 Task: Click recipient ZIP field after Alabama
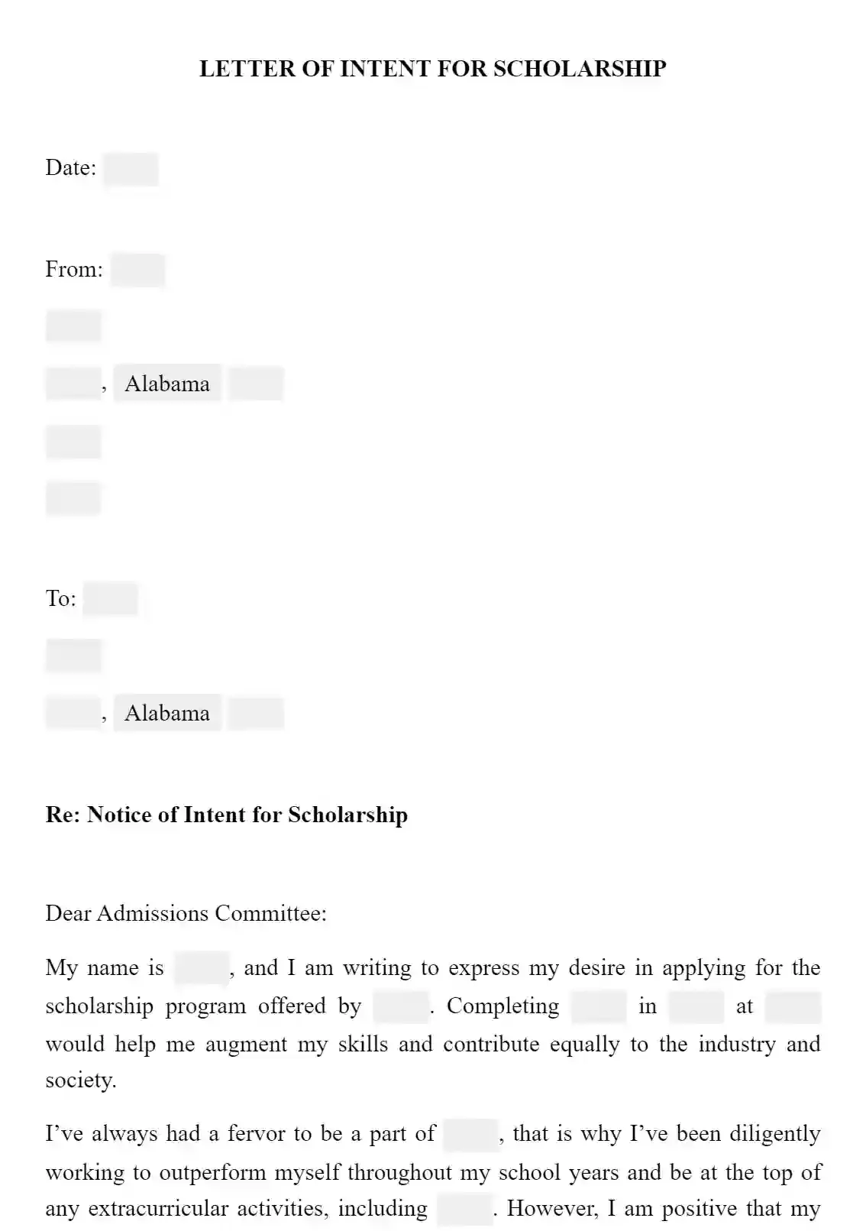[256, 713]
